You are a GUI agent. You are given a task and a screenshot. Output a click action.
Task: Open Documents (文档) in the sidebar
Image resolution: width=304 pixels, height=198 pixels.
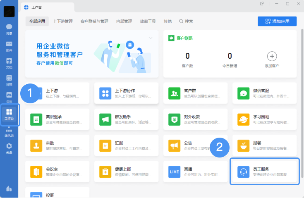[9, 64]
